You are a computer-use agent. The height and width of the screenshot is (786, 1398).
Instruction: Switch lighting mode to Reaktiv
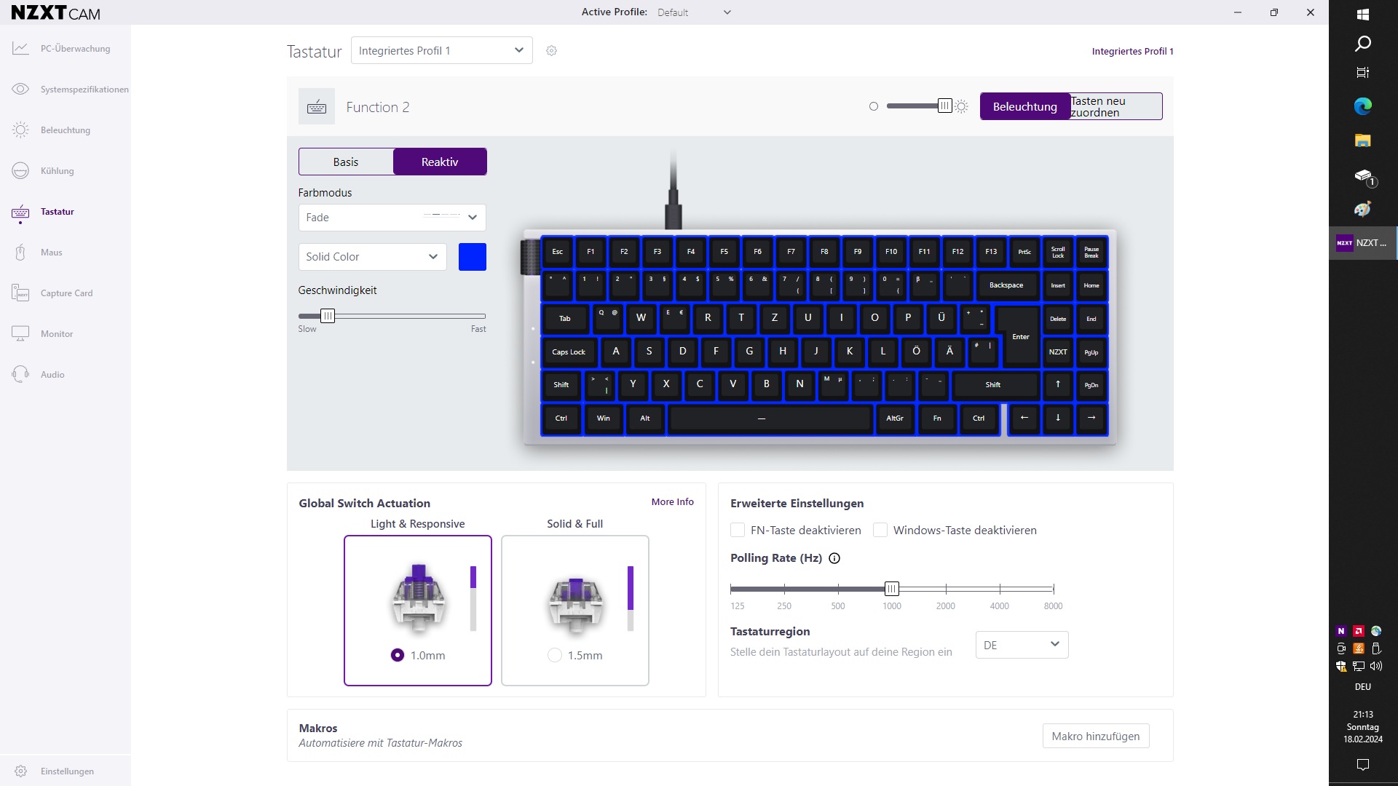pyautogui.click(x=440, y=162)
